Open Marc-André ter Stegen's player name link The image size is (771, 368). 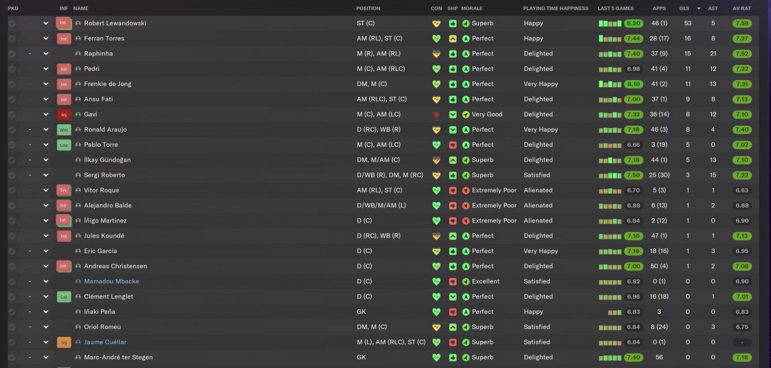point(118,357)
